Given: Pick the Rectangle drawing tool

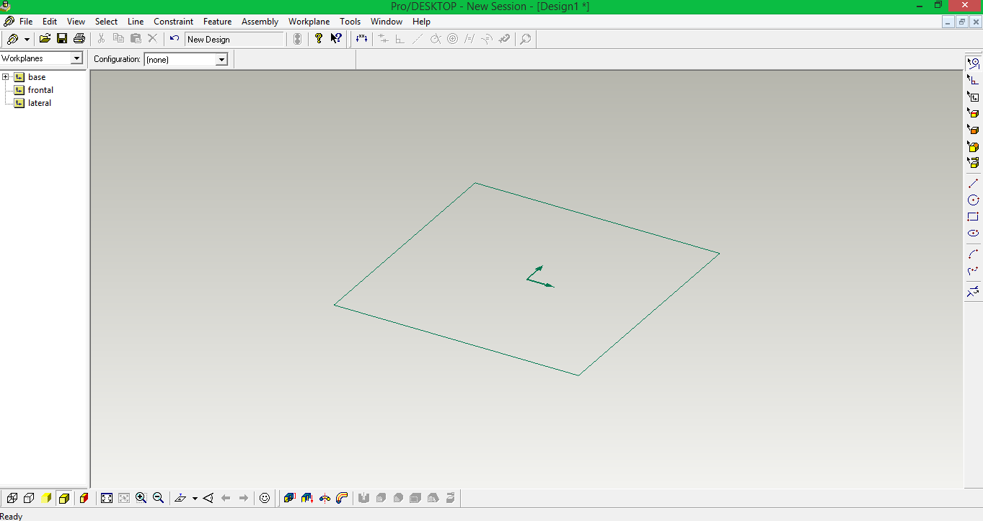Looking at the screenshot, I should (x=973, y=217).
